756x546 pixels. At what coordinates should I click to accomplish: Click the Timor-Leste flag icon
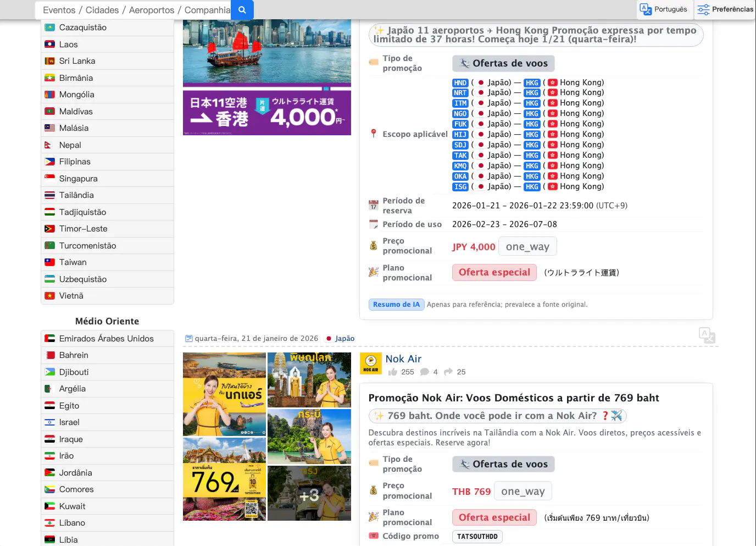click(49, 229)
